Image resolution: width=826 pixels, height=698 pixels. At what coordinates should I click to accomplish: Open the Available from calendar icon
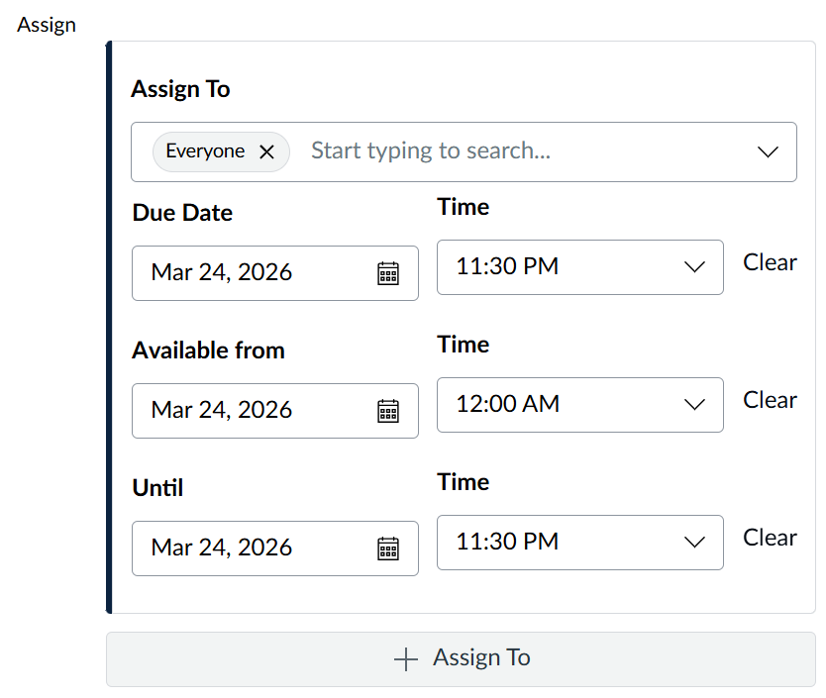[x=388, y=411]
